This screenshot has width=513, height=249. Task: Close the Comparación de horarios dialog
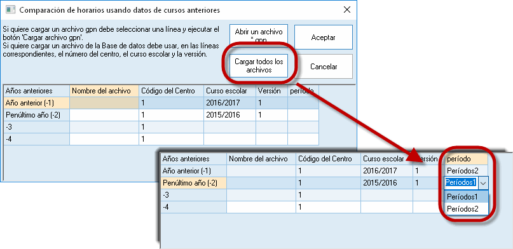tap(347, 10)
